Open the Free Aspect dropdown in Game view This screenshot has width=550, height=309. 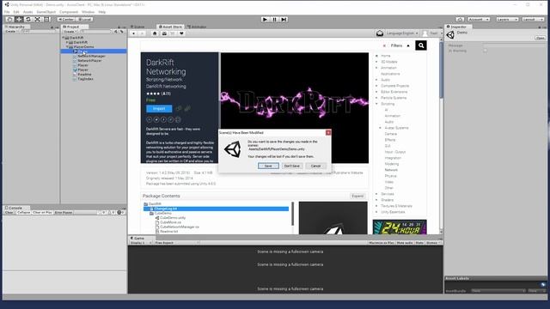177,243
